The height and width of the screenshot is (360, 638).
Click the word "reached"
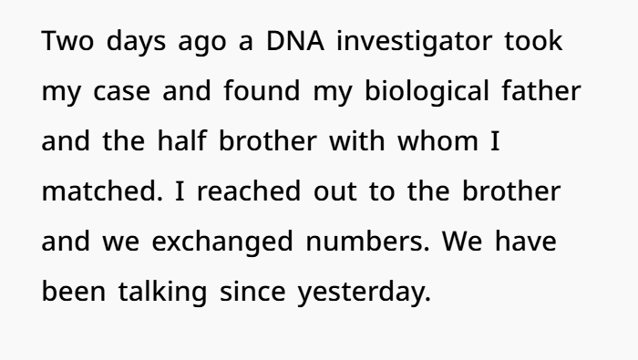coord(249,190)
